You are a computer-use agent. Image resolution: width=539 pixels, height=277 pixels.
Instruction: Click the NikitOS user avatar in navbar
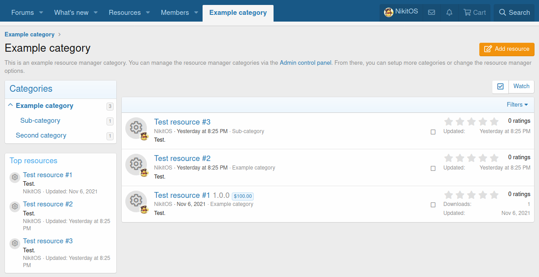point(389,12)
